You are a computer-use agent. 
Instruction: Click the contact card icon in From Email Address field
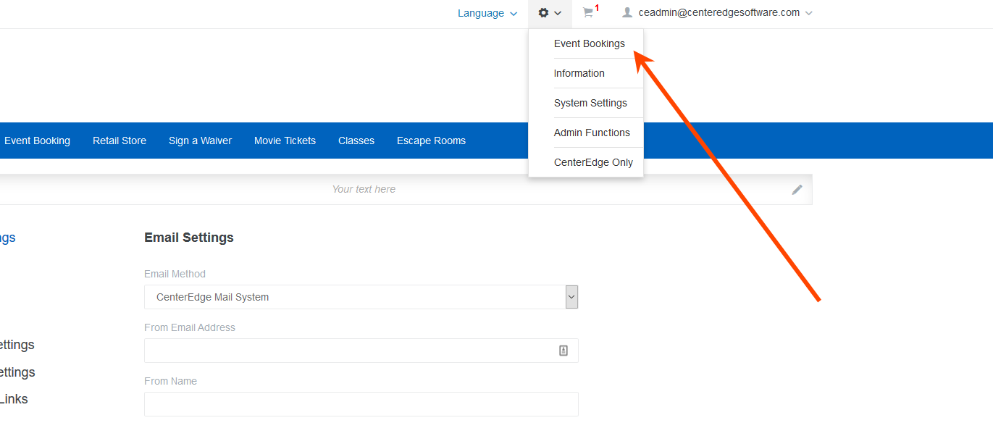click(563, 351)
